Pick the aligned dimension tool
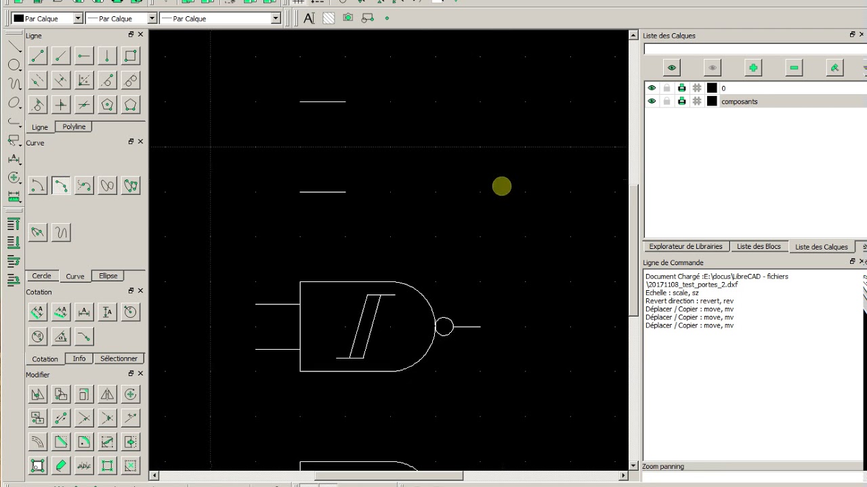Viewport: 867px width, 487px height. click(x=37, y=312)
